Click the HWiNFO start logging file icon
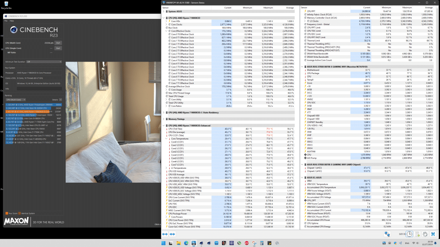The image size is (440, 247). [418, 234]
